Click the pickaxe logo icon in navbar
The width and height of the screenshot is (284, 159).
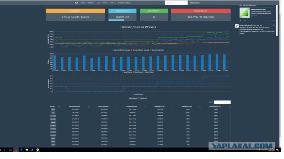[x=76, y=3]
